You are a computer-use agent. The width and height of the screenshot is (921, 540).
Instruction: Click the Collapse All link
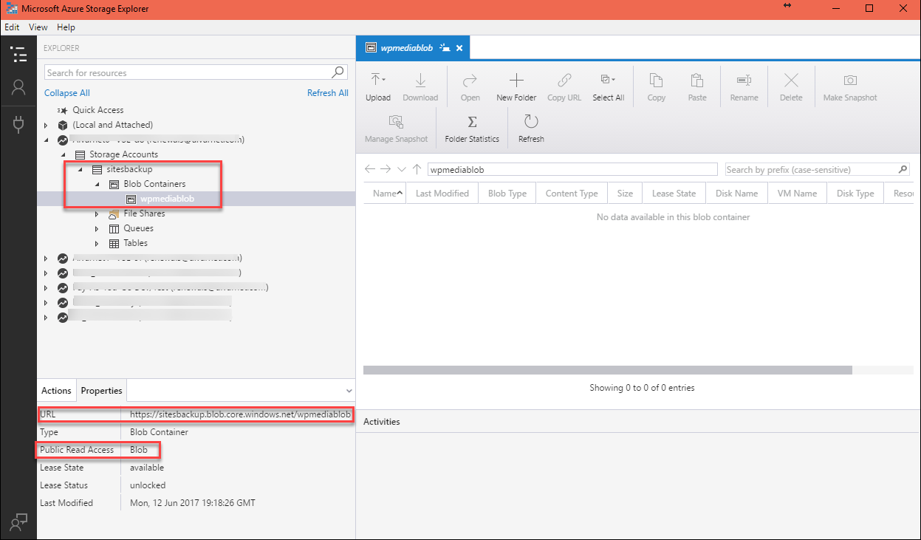coord(67,93)
